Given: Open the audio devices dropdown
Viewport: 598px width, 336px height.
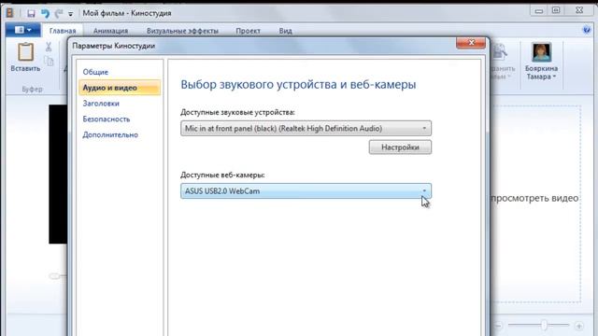Looking at the screenshot, I should 306,129.
